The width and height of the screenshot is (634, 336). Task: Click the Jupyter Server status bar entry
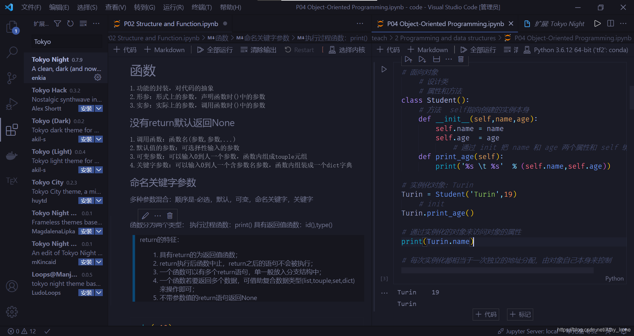pos(528,331)
